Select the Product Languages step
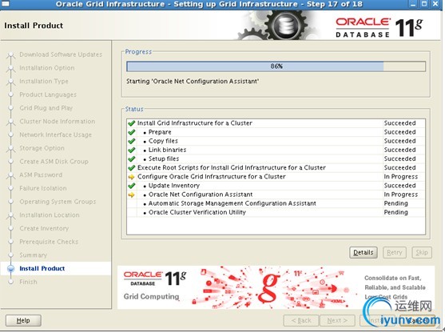The image size is (445, 333). (48, 94)
